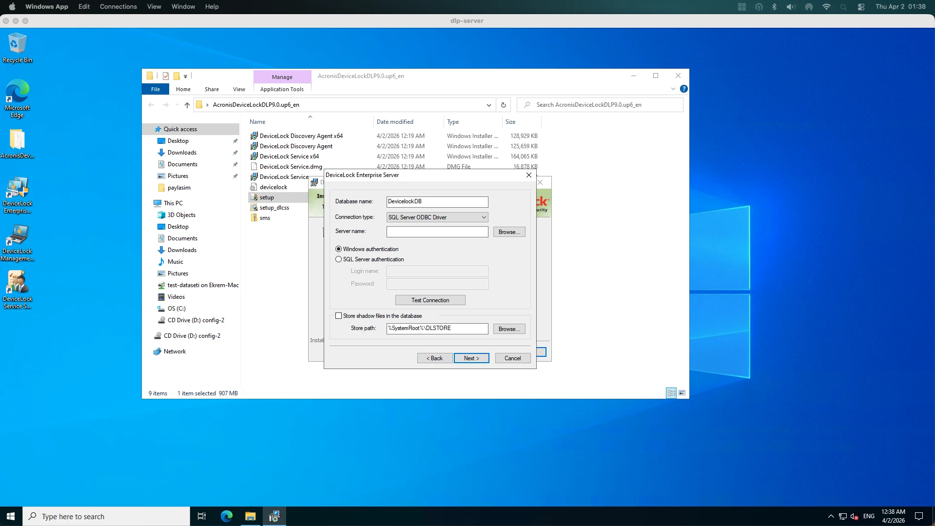Open the quick access toolbar customize dropdown
Screen dimensions: 935x526
[x=186, y=76]
